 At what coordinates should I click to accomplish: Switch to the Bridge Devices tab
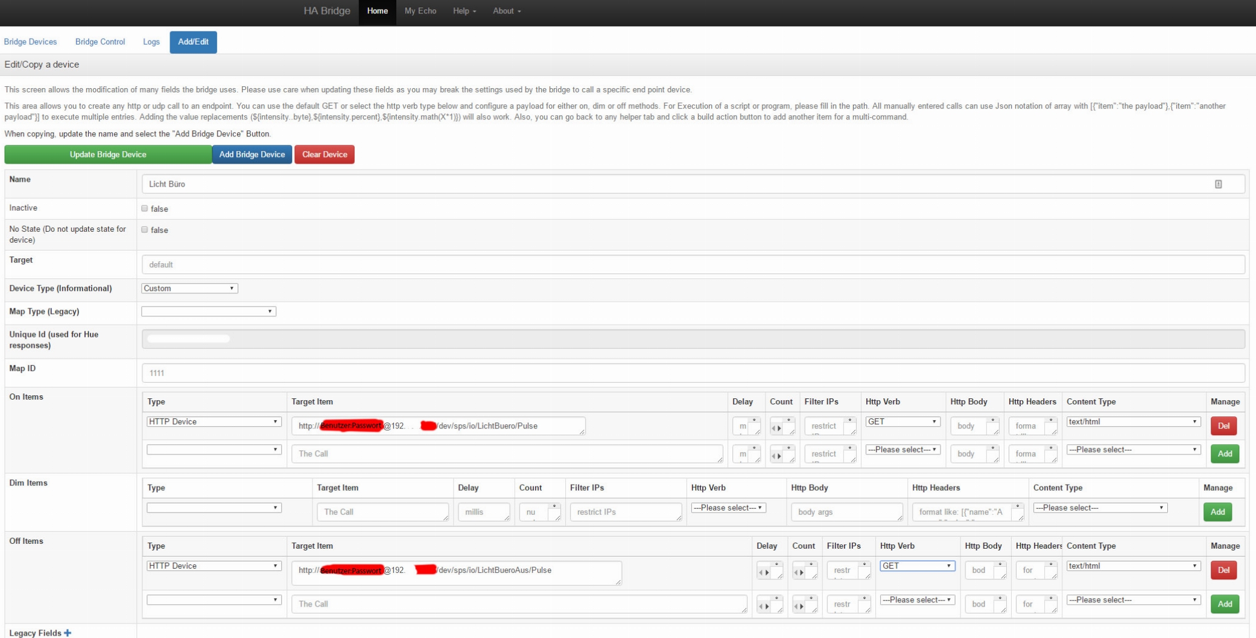30,42
